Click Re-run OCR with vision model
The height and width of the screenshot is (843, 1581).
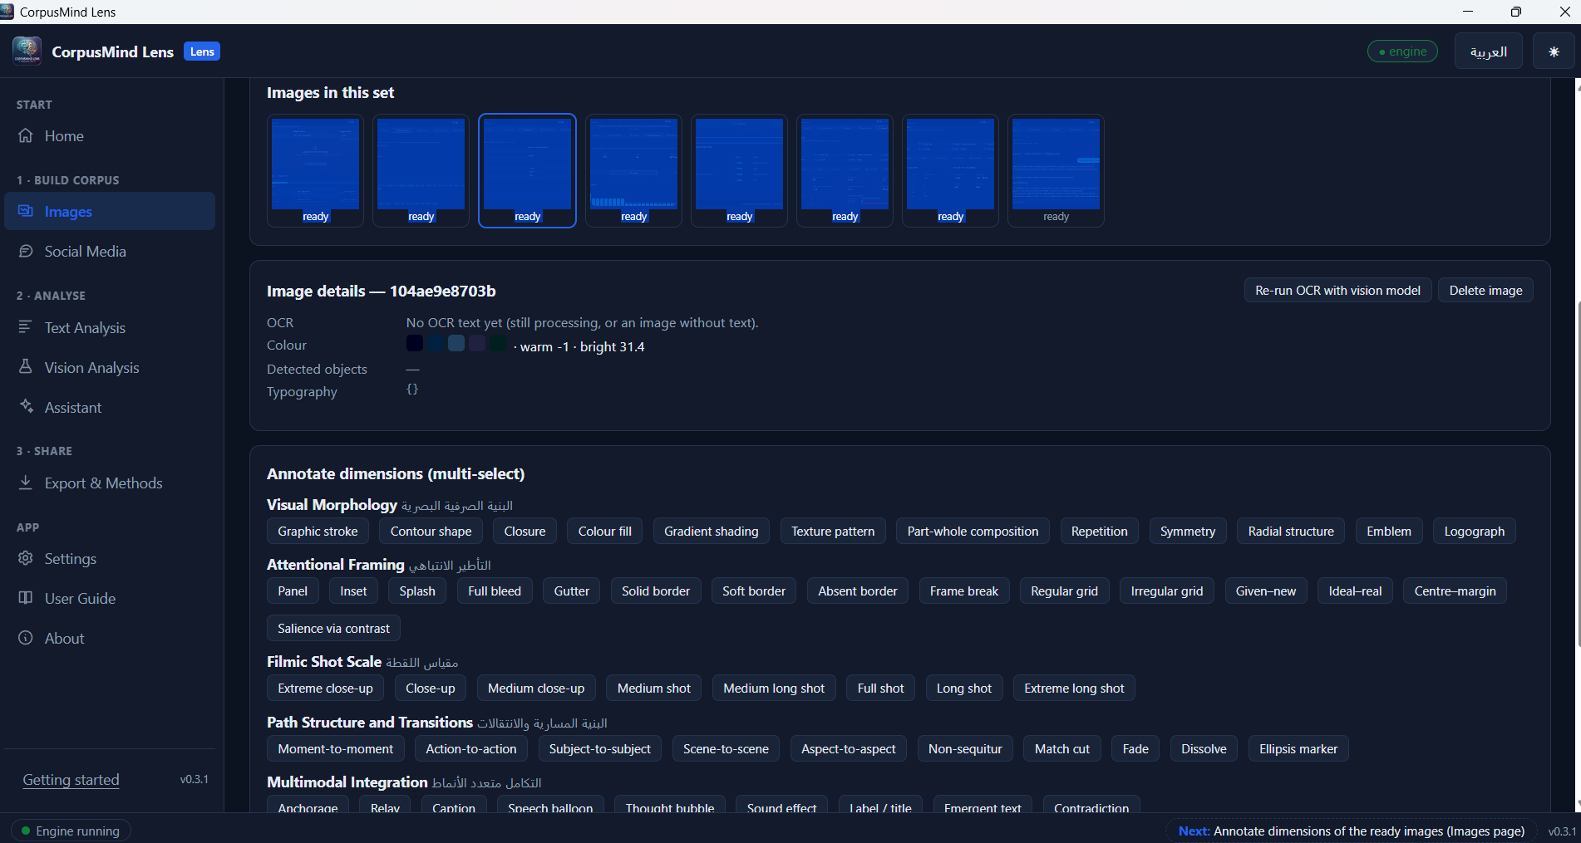pos(1337,291)
